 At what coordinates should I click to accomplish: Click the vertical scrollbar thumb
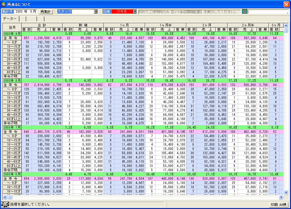tap(286, 30)
